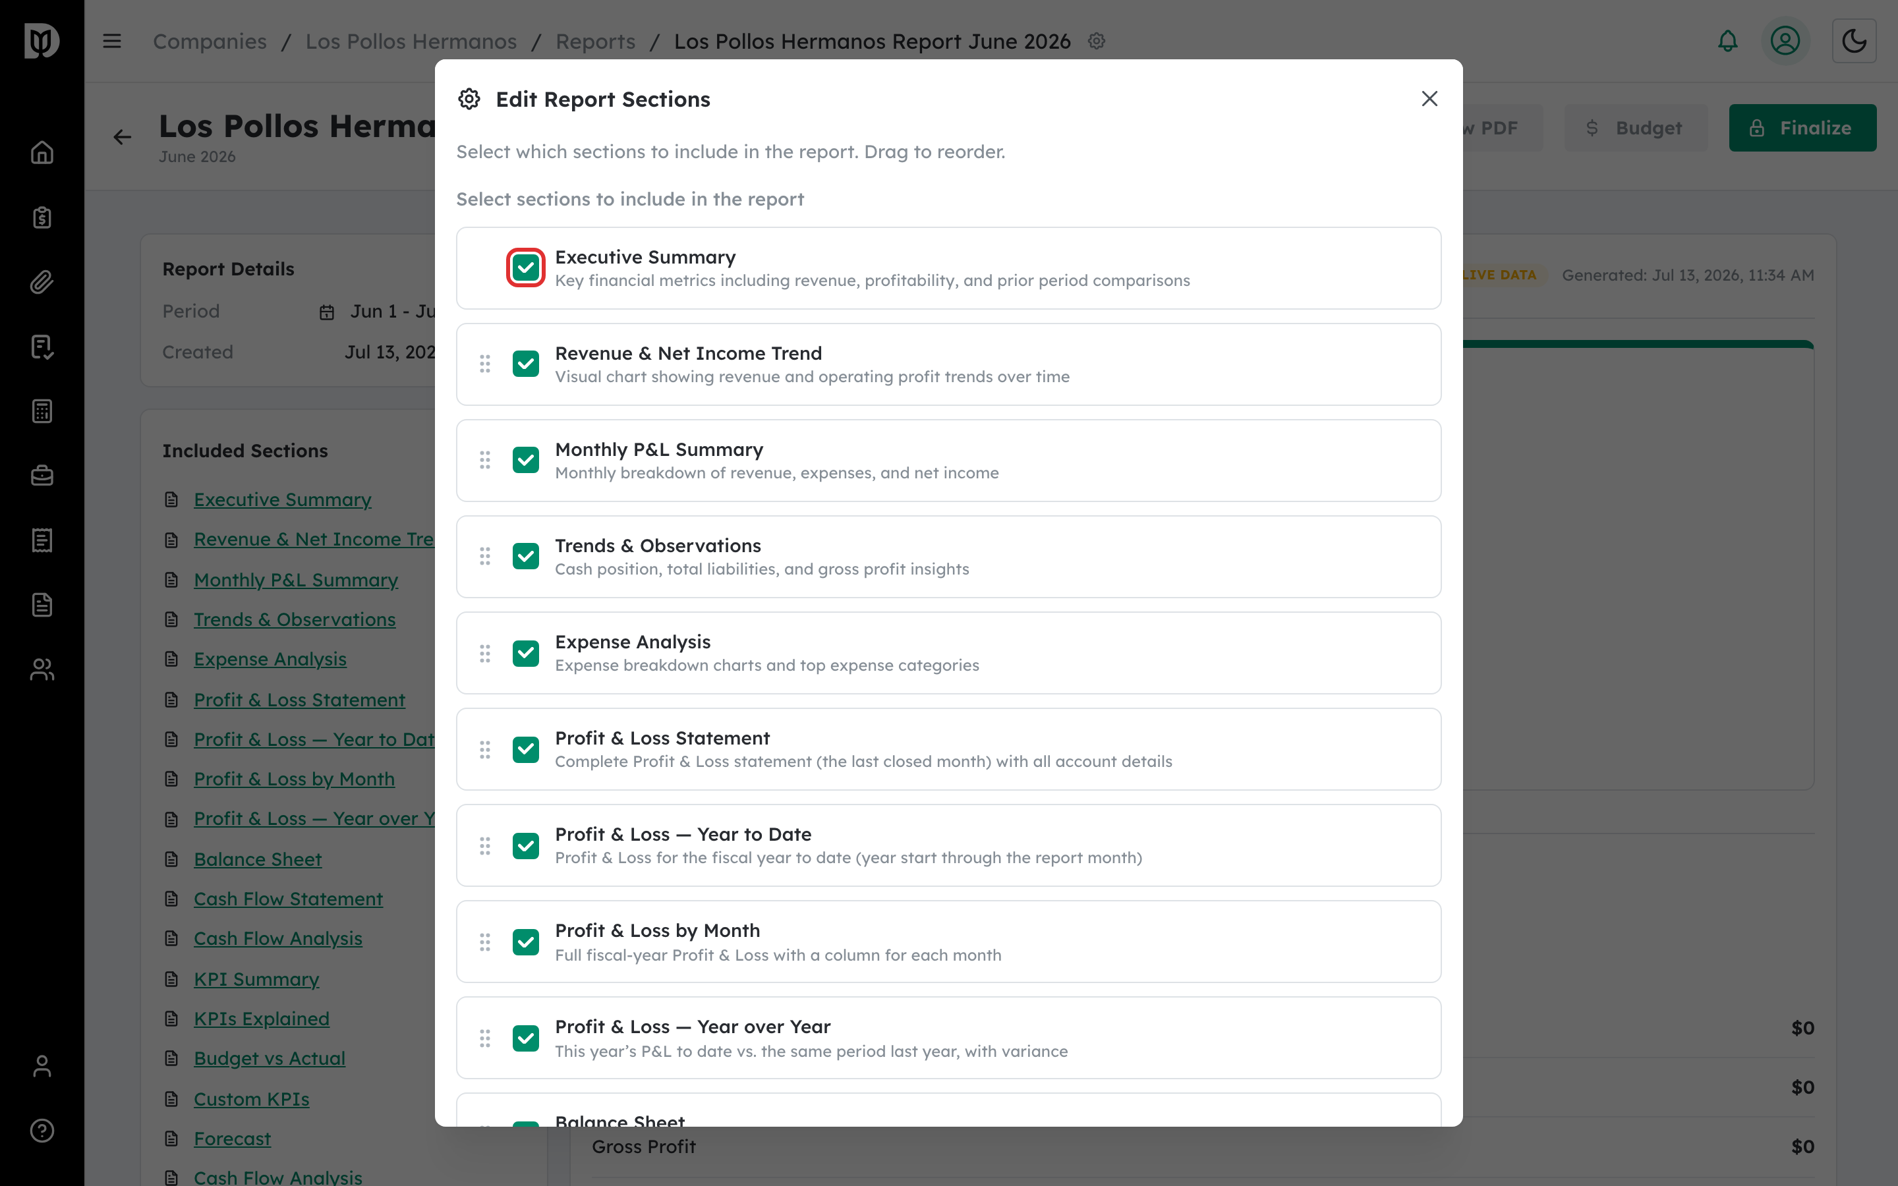
Task: Open the paperclip attachments sidebar icon
Action: [x=42, y=281]
